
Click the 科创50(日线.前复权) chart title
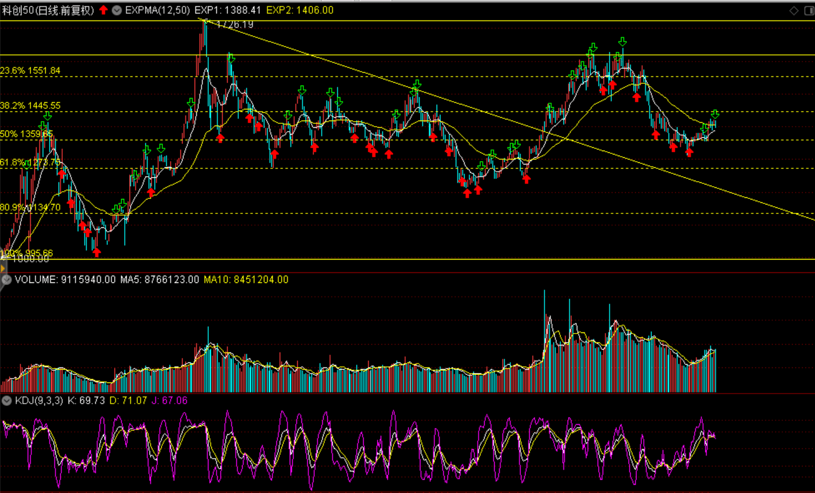pyautogui.click(x=48, y=10)
